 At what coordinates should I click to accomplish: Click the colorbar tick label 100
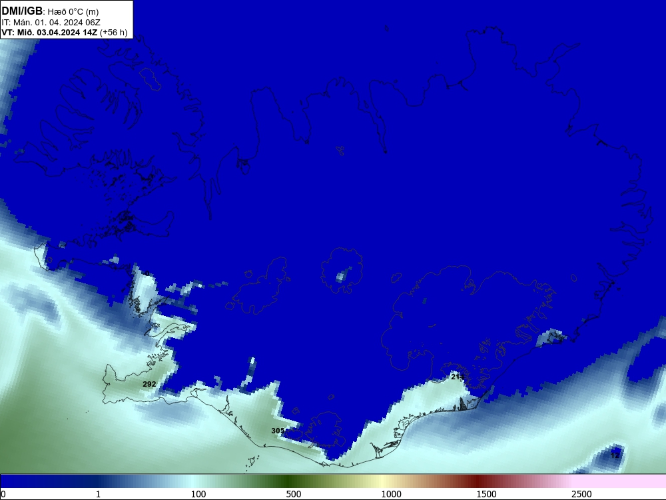[198, 494]
